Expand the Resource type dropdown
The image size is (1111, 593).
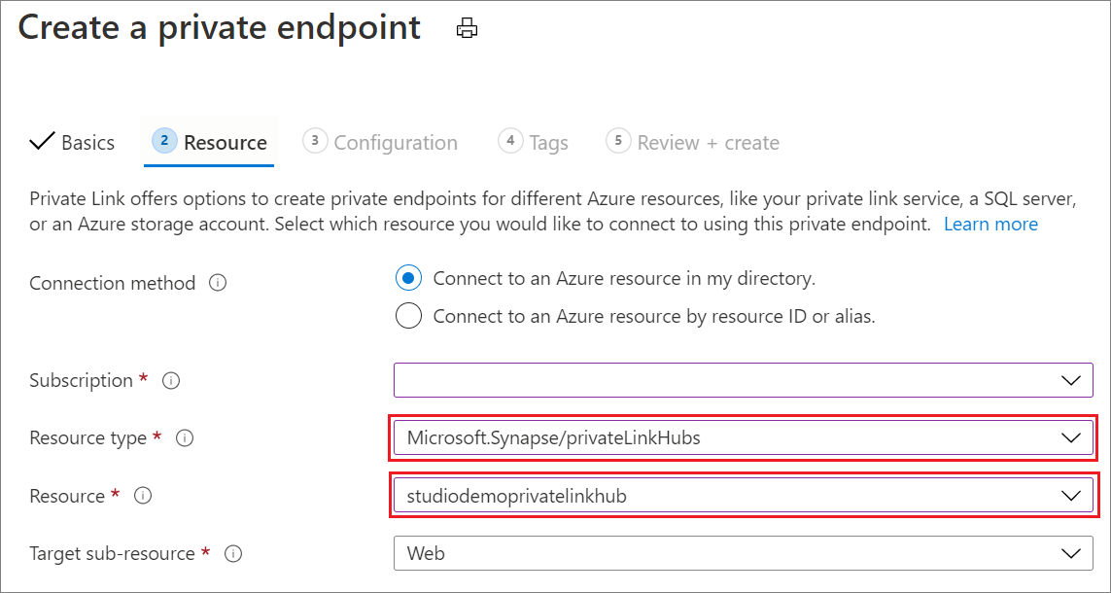point(743,438)
